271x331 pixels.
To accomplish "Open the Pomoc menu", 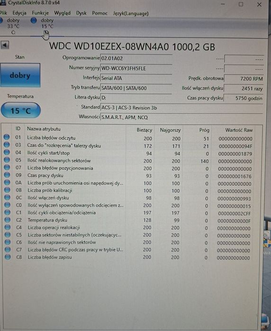I will 99,13.
